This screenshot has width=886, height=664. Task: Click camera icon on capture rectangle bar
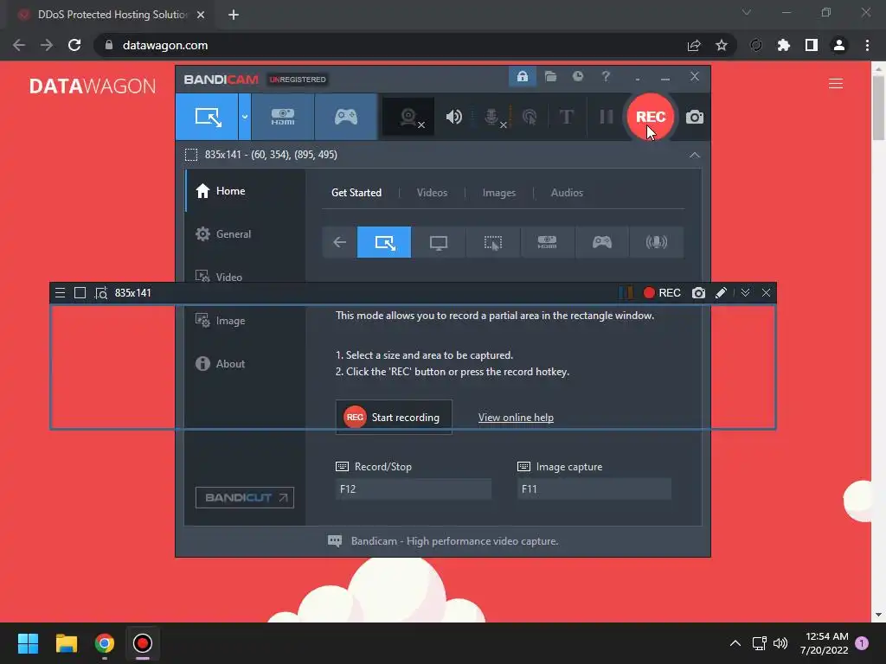[x=699, y=292]
